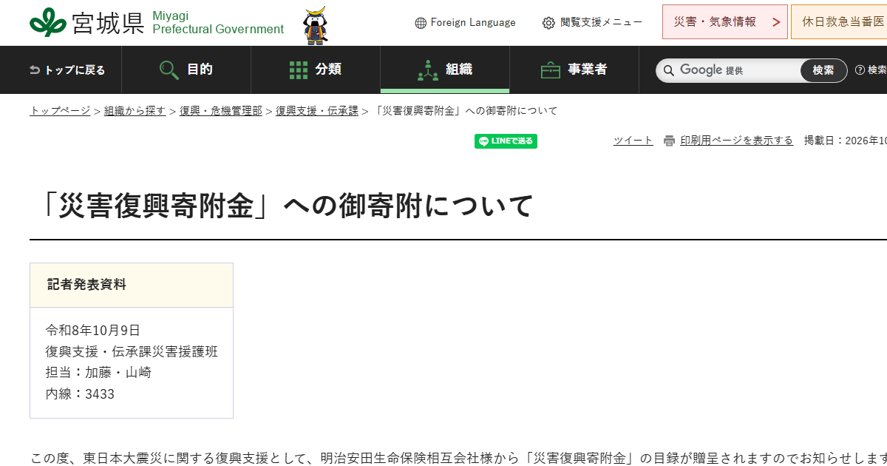Viewport: 887px width, 466px height.
Task: Click the return arrow icon beside トップに戻る
Action: pos(35,70)
